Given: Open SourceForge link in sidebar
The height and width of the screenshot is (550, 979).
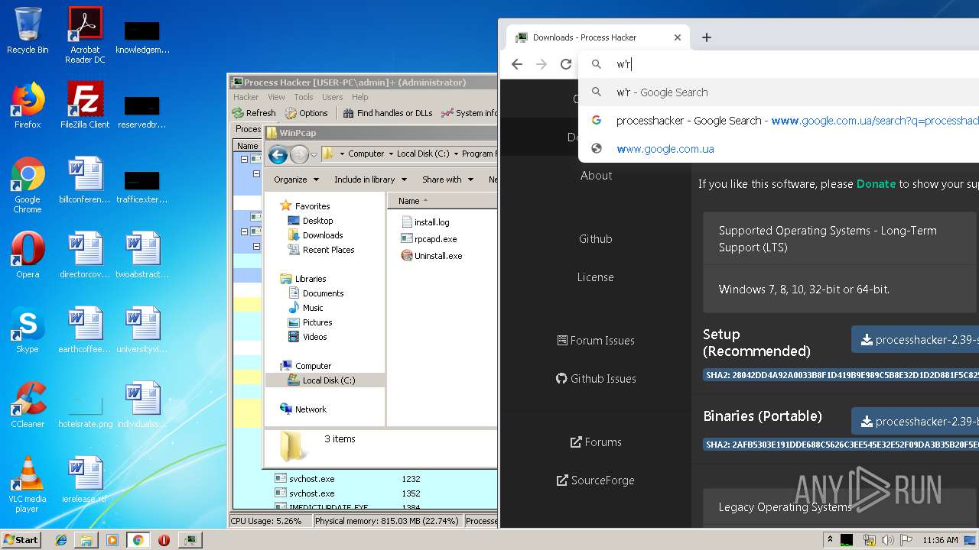Looking at the screenshot, I should click(x=596, y=480).
